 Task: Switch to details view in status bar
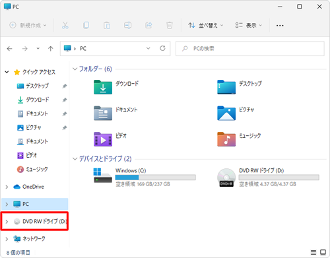coord(313,252)
